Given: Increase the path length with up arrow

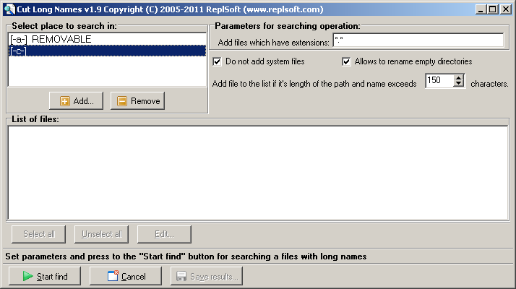Looking at the screenshot, I should tap(458, 78).
